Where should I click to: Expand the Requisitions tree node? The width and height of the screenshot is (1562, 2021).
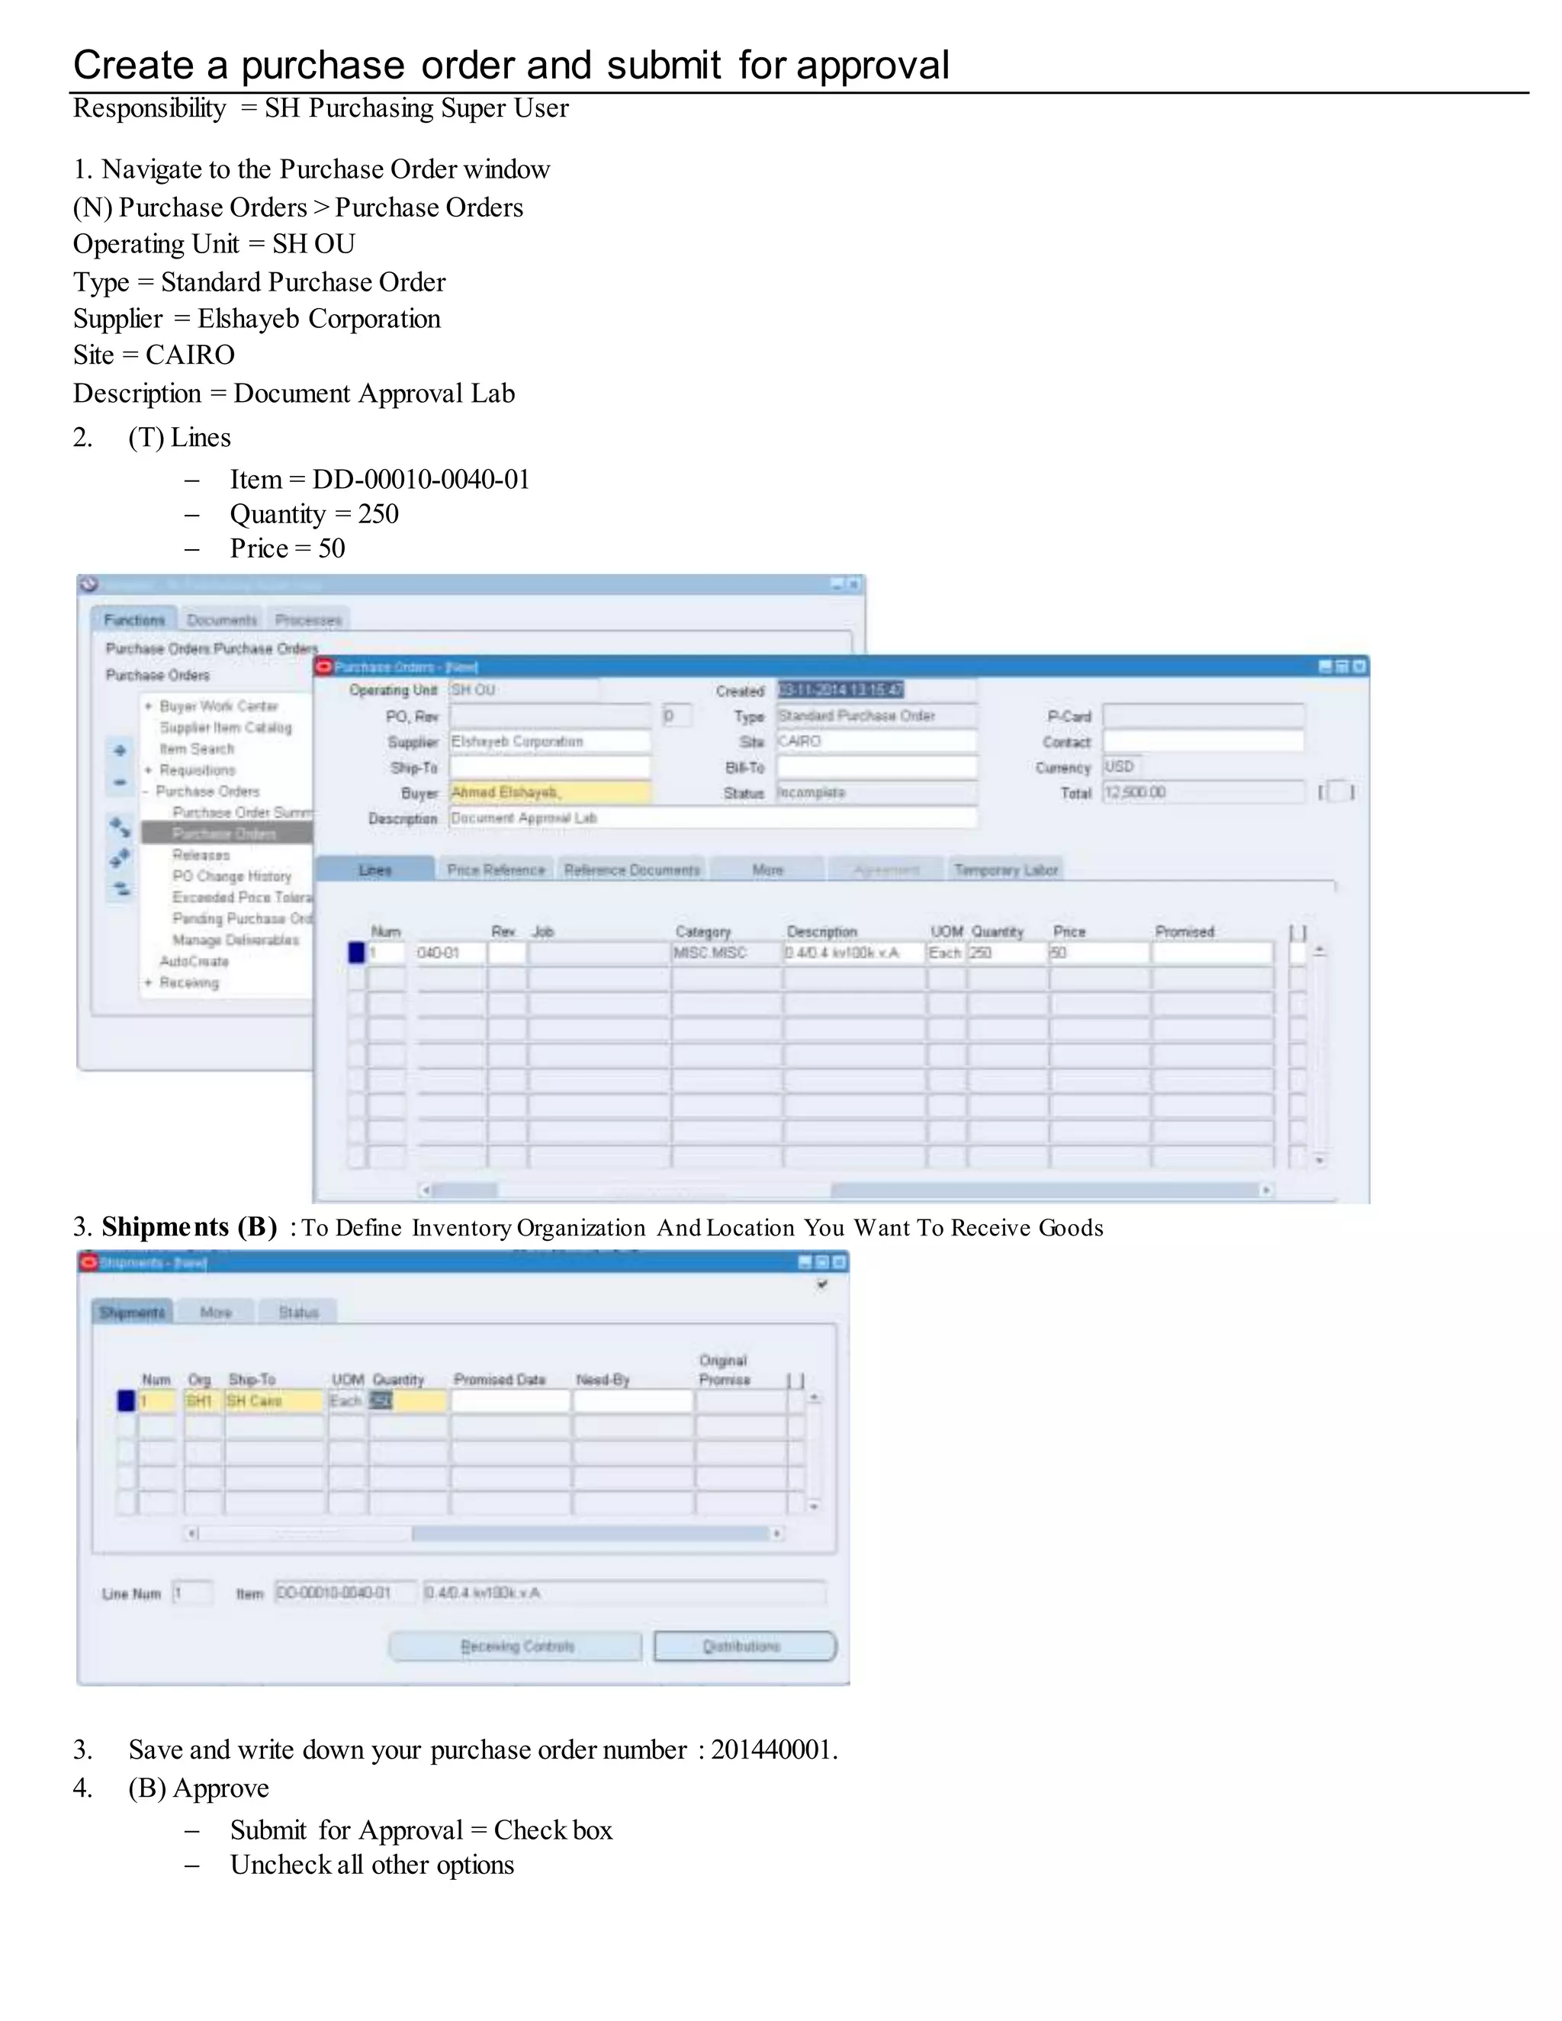[x=148, y=770]
